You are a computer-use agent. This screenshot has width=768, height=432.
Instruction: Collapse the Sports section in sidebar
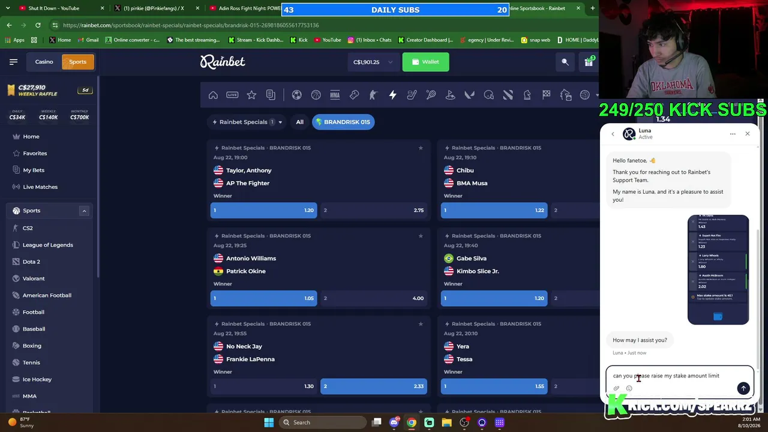coord(84,211)
